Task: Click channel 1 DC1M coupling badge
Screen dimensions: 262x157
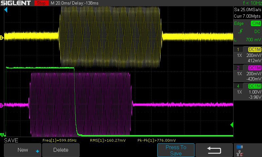Action: 255,49
